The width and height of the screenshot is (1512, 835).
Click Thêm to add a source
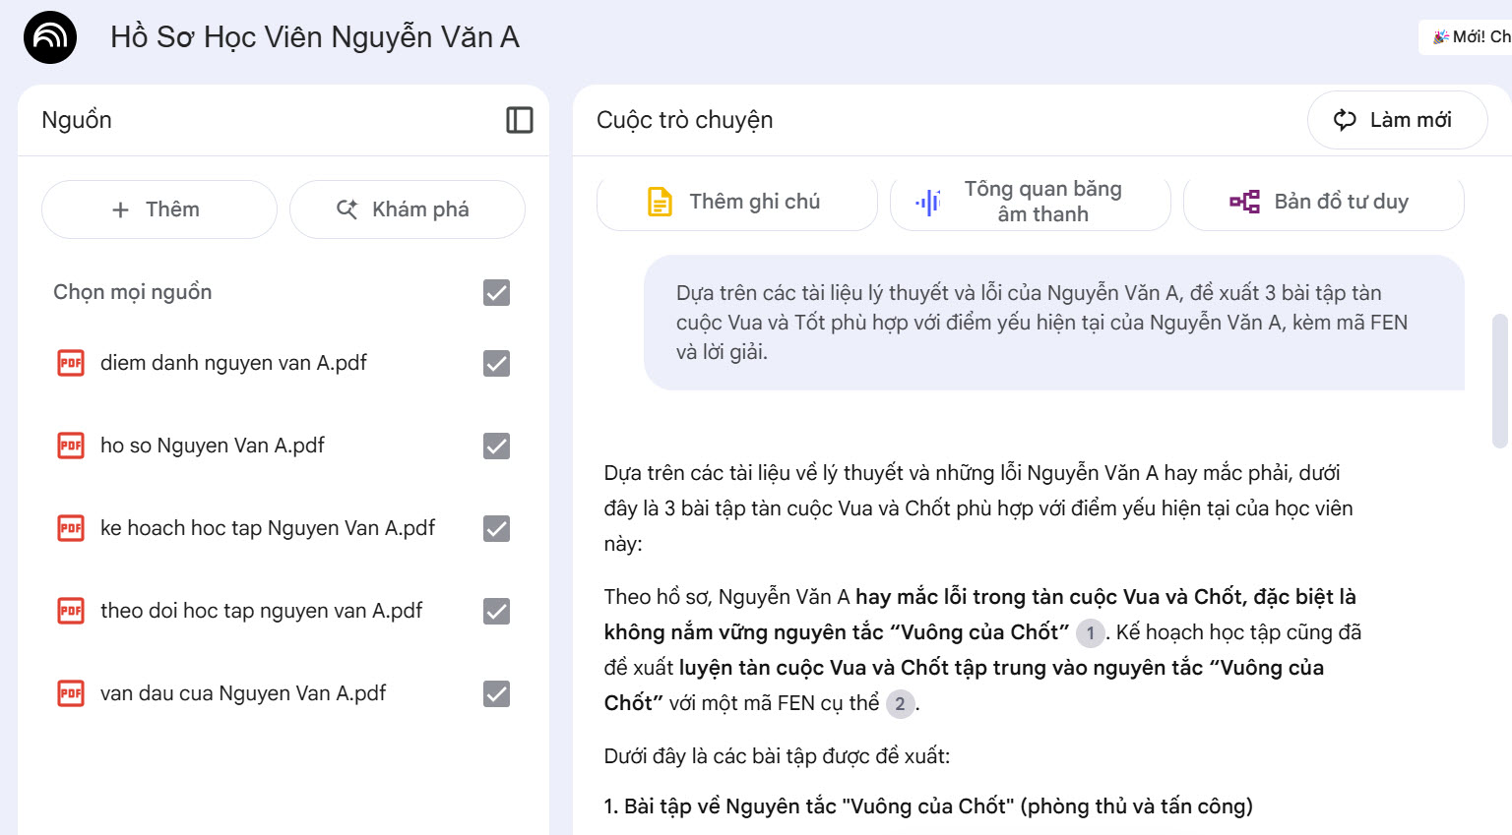[158, 209]
